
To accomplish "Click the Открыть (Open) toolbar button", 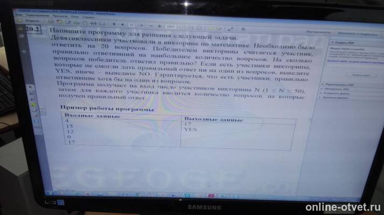I will pos(30,21).
